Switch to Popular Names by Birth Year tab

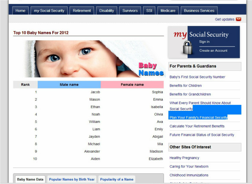pyautogui.click(x=72, y=179)
